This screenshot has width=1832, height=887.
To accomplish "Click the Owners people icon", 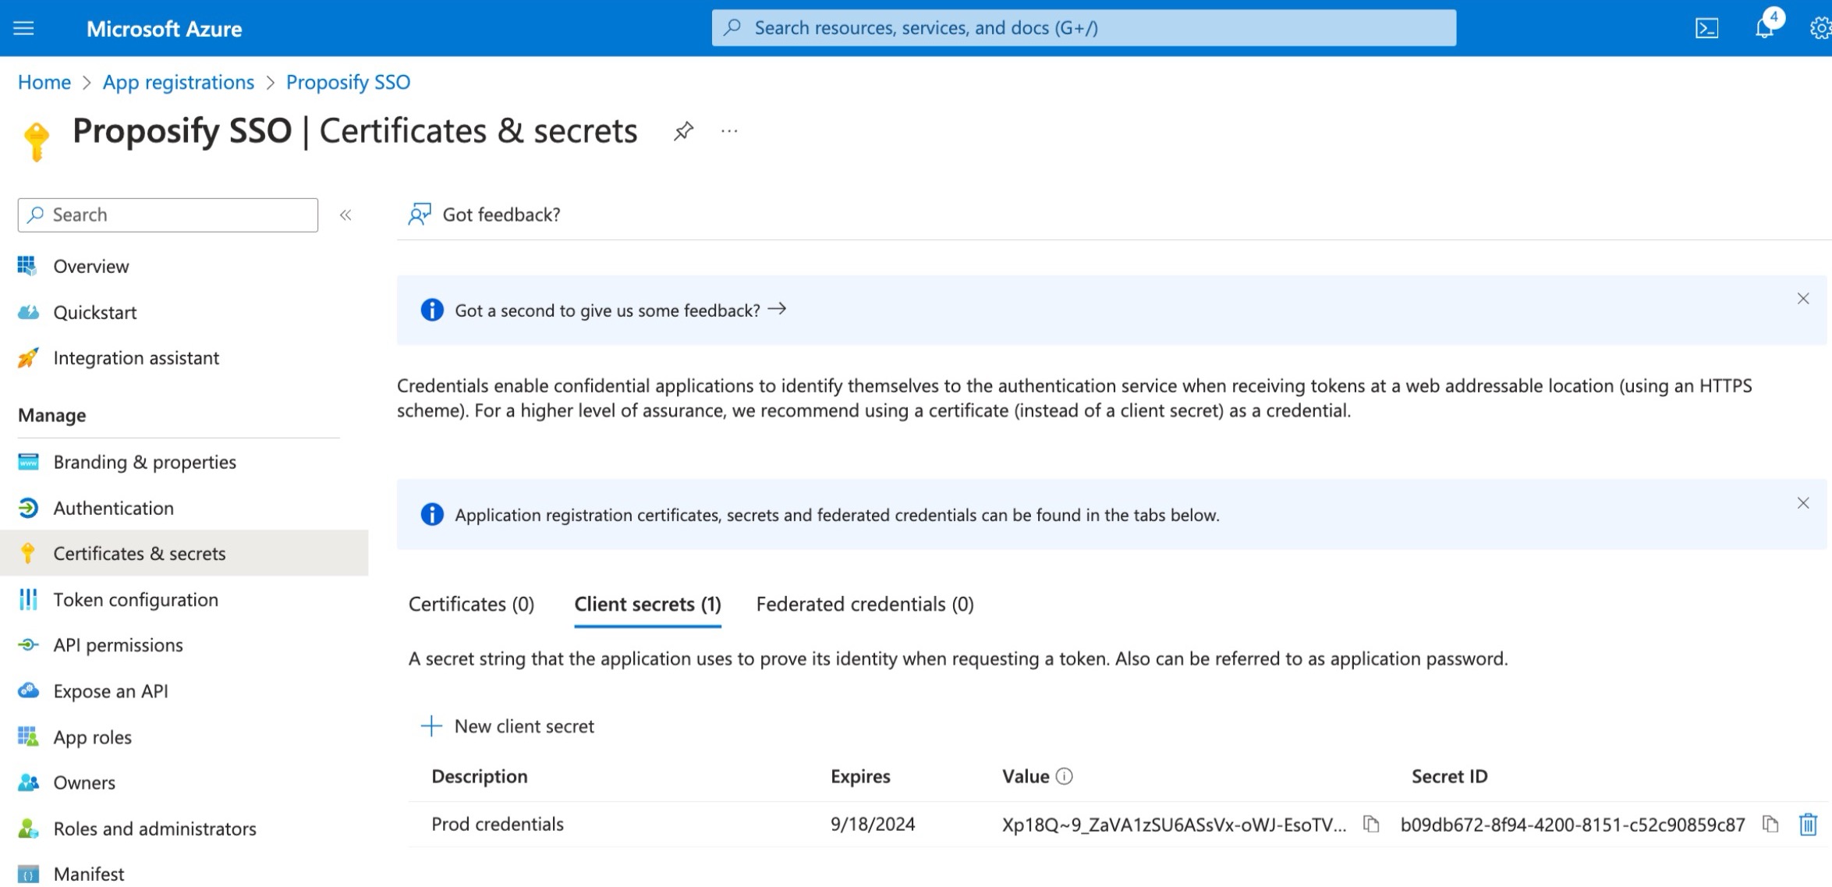I will [x=27, y=782].
